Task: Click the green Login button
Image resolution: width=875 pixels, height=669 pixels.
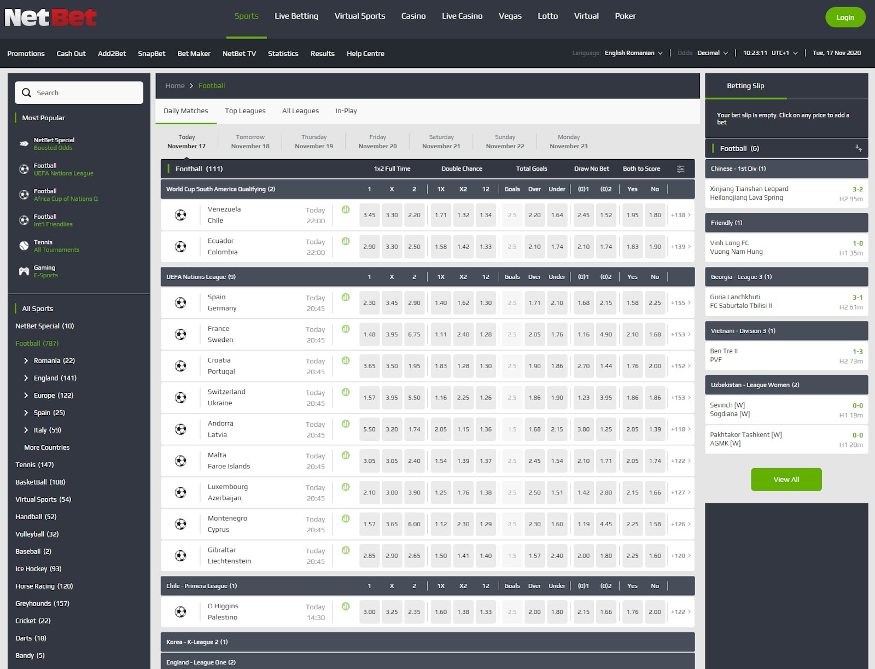Action: pos(845,18)
